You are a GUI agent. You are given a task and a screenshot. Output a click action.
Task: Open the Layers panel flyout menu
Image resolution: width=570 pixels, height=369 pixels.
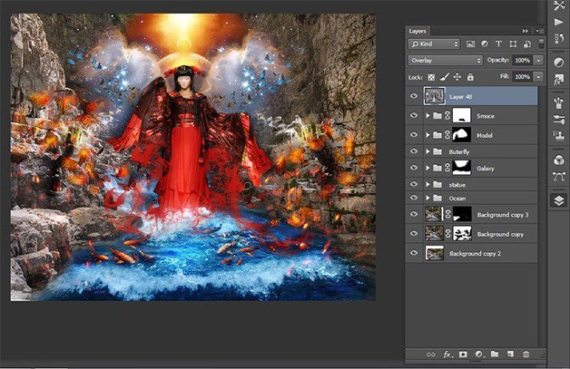[539, 31]
